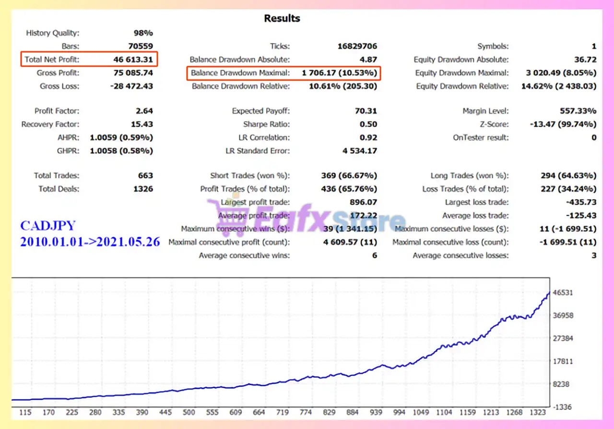Click the Recovery Factor value 15.43
Viewport: 614px width, 429px height.
click(x=142, y=125)
